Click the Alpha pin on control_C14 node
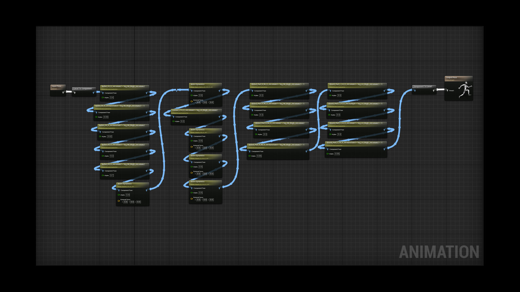This screenshot has height=292, width=520. point(173,121)
